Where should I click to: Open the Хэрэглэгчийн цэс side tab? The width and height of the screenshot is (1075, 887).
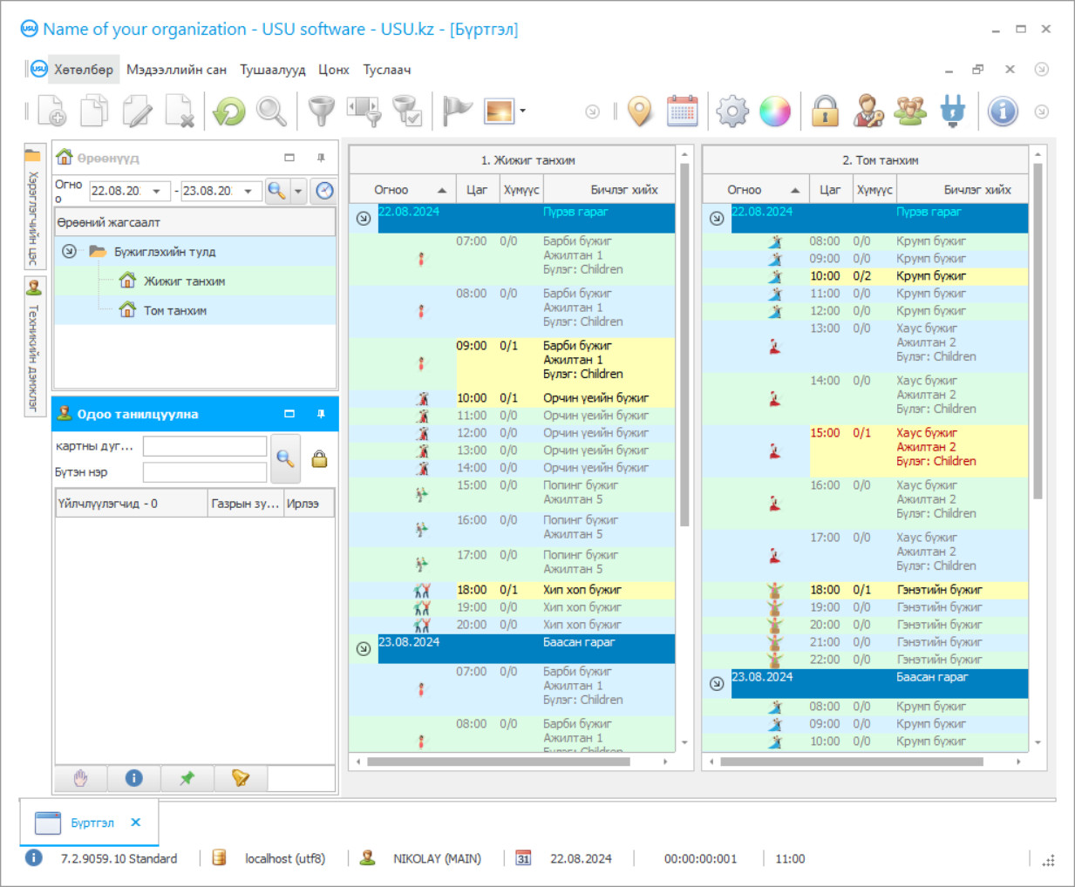point(34,207)
